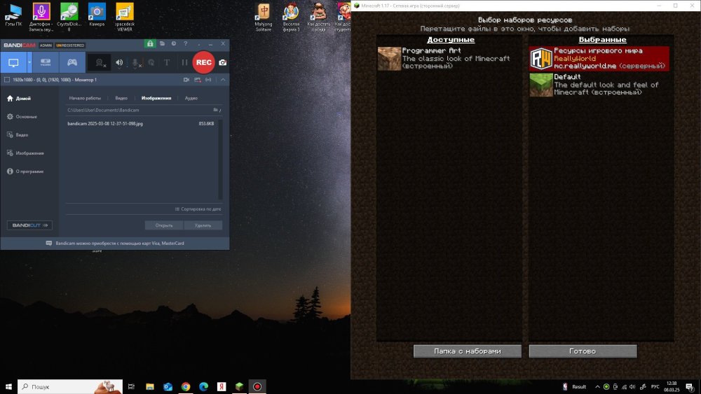Select game recording mode gamepad icon

click(72, 62)
